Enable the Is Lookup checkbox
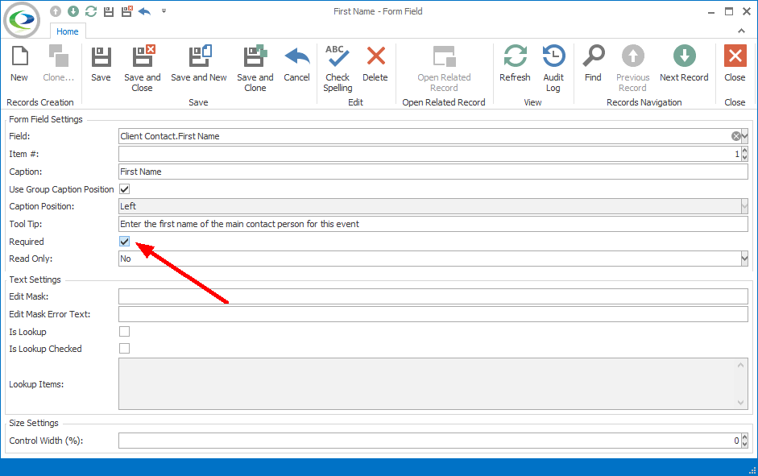The height and width of the screenshot is (476, 758). (124, 332)
